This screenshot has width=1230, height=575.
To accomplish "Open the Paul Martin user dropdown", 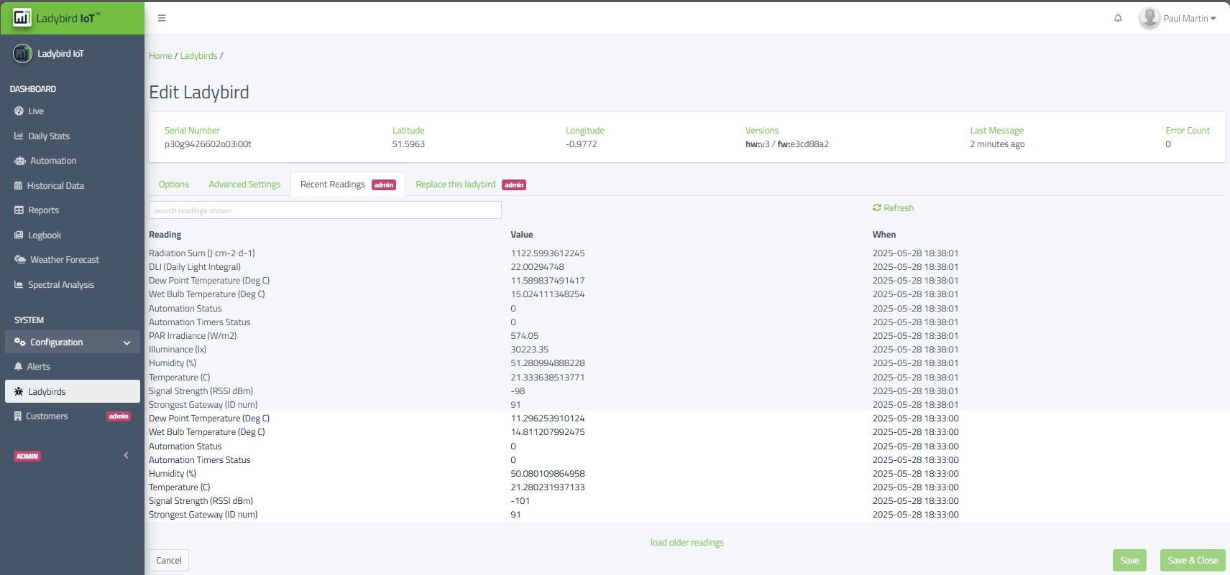I will [x=1179, y=18].
